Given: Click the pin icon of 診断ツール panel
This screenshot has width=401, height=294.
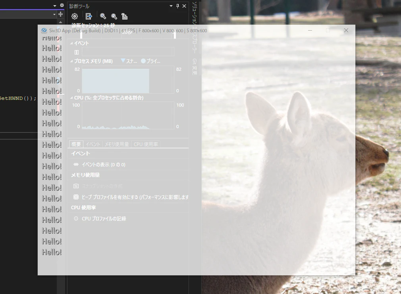Looking at the screenshot, I should (178, 6).
